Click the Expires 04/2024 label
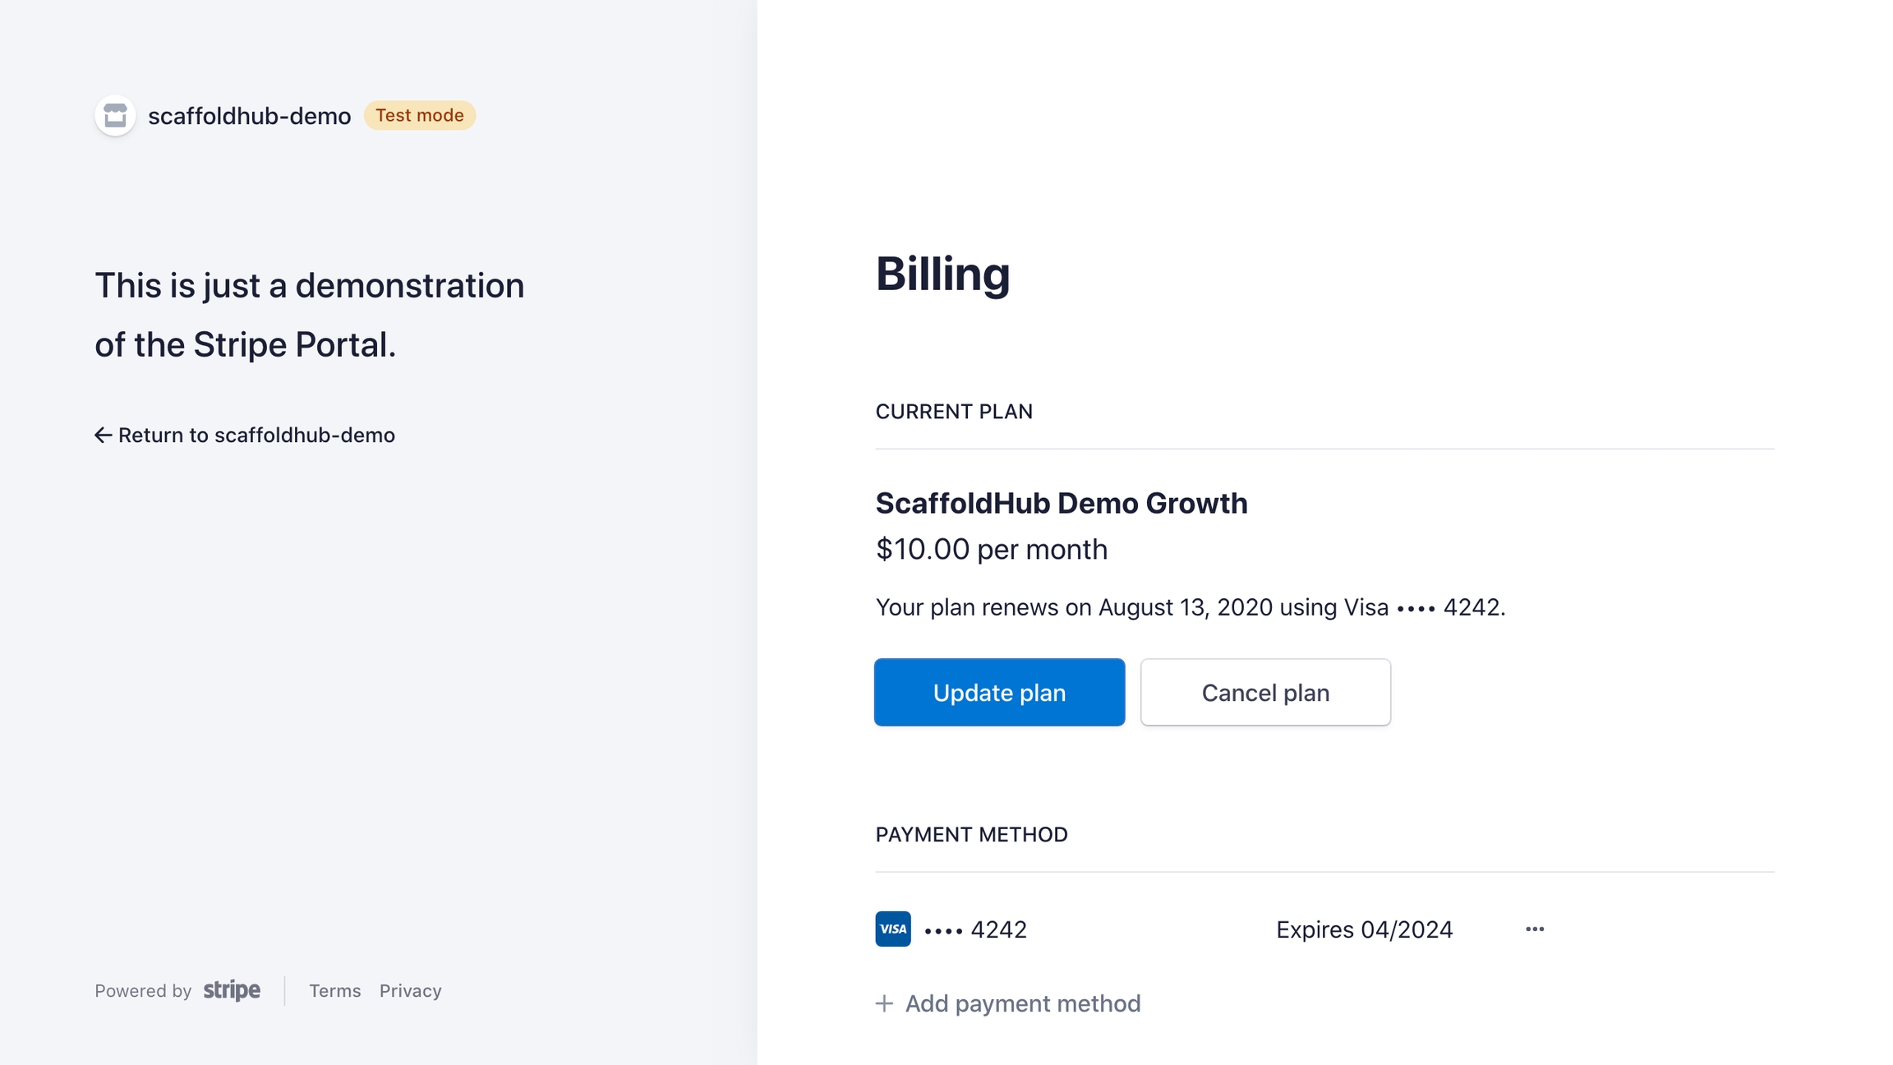Viewport: 1893px width, 1065px height. [1364, 929]
